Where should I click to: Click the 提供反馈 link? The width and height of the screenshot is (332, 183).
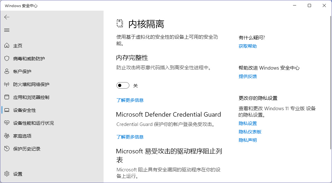coord(247,76)
